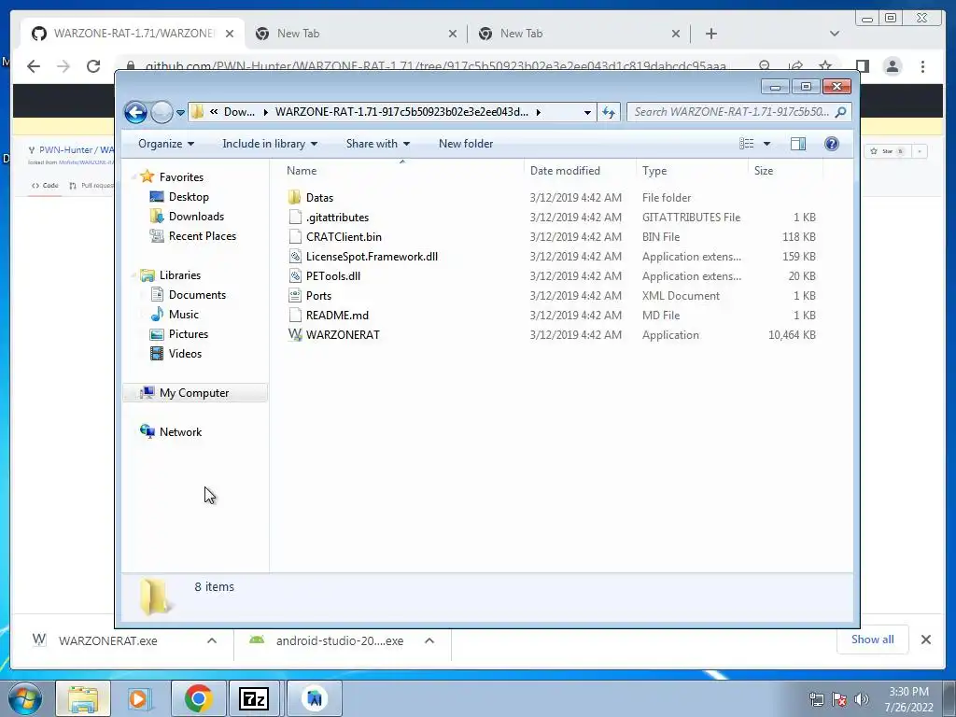Select the Datas folder icon
This screenshot has width=956, height=717.
pos(295,198)
